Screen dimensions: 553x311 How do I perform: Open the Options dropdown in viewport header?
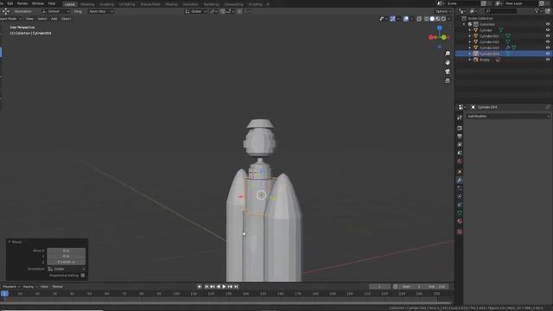click(443, 11)
